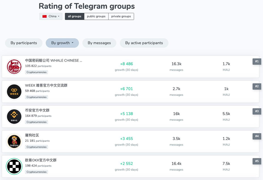Sort by messages tab

99,43
